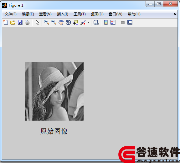Open the 文件(F) menu
Viewport: 180px width, 163px height.
pyautogui.click(x=10, y=14)
